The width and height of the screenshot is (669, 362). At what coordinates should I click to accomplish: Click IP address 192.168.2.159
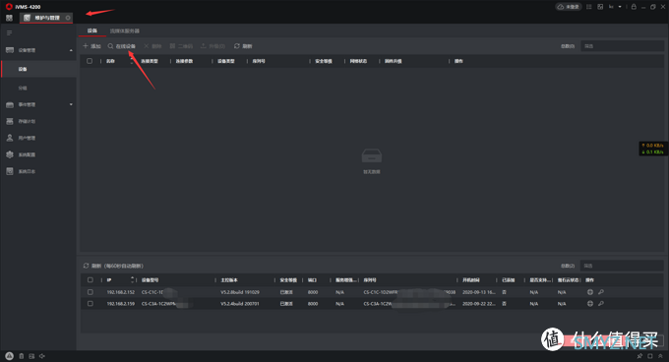point(120,304)
